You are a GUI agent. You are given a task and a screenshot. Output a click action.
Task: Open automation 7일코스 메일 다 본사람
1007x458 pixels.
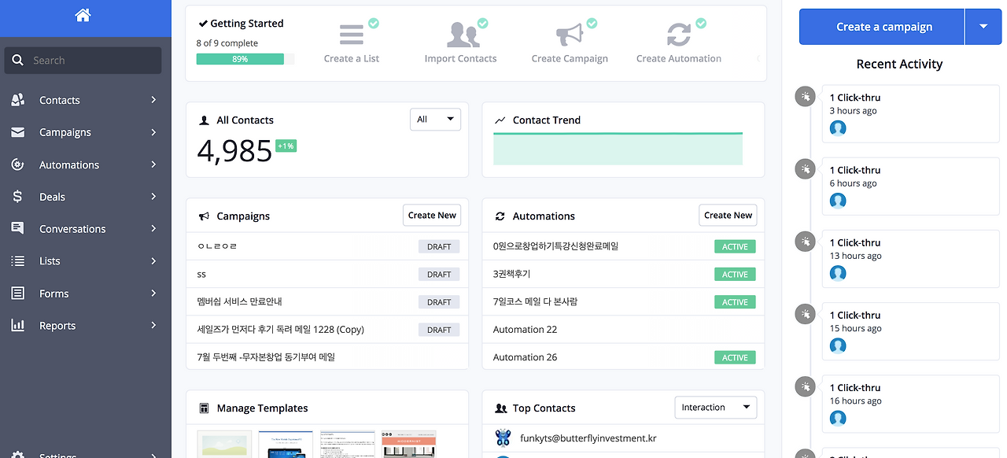tap(535, 301)
